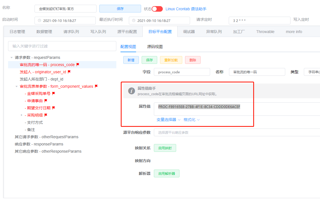Open the Linux Crontab 语法助手 link
The image size is (320, 199).
[186, 9]
